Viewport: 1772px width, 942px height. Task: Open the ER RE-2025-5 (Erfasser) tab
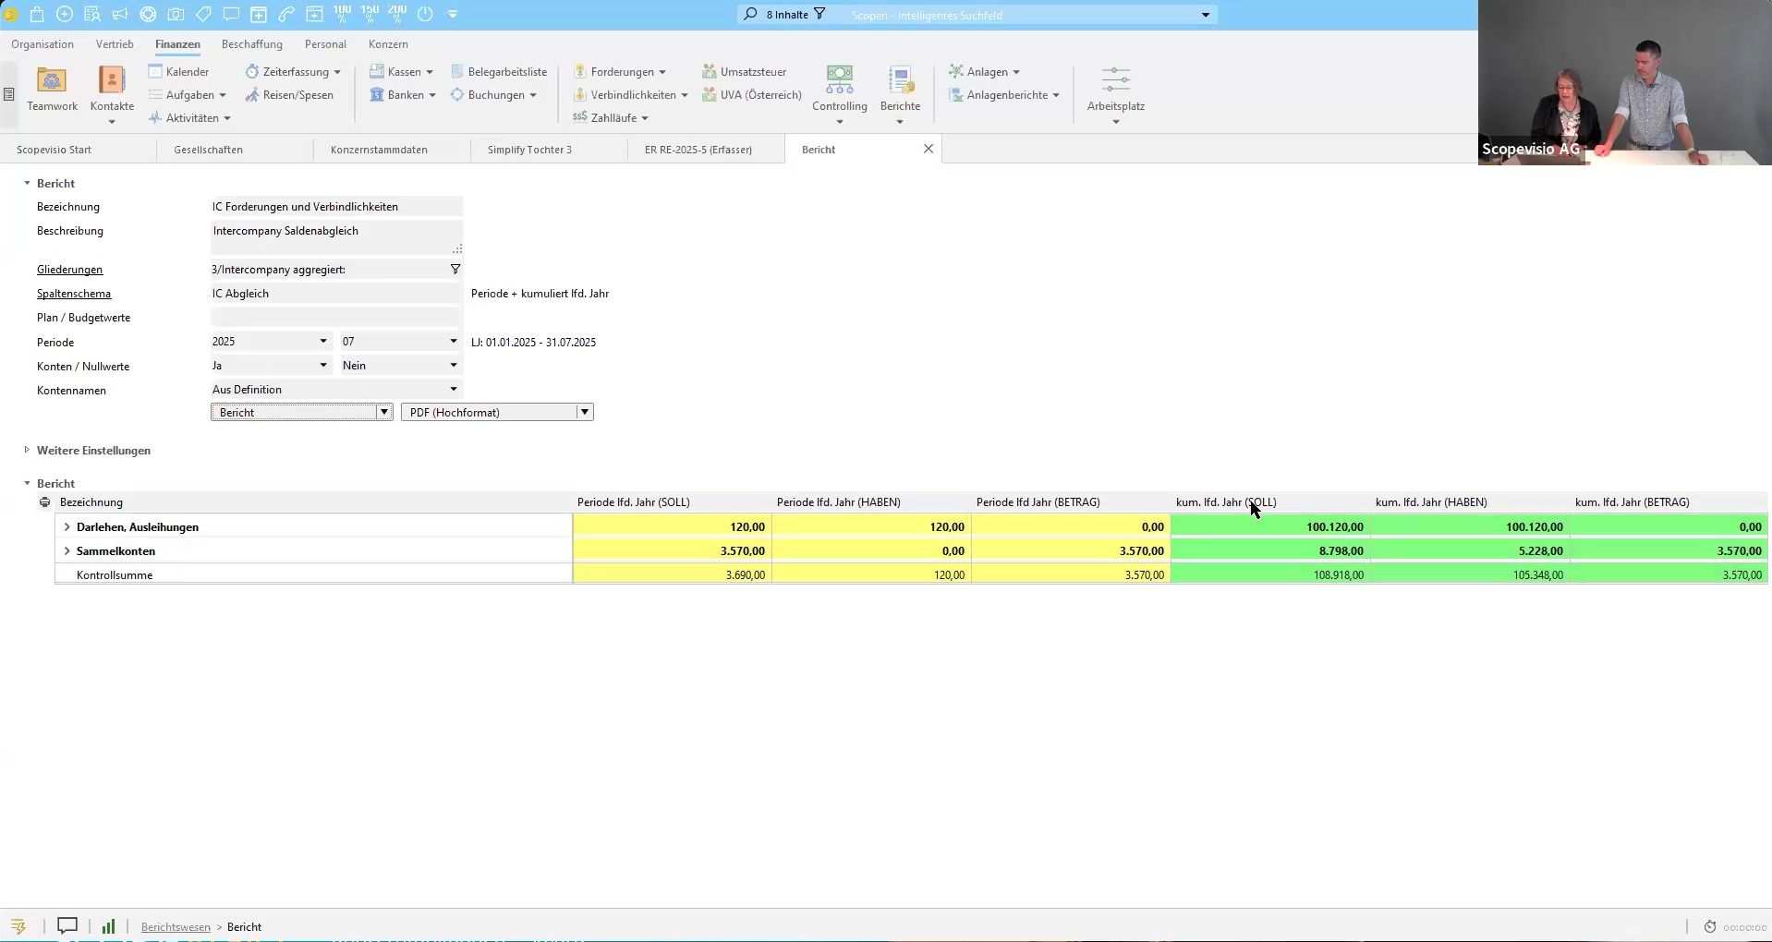tap(707, 150)
